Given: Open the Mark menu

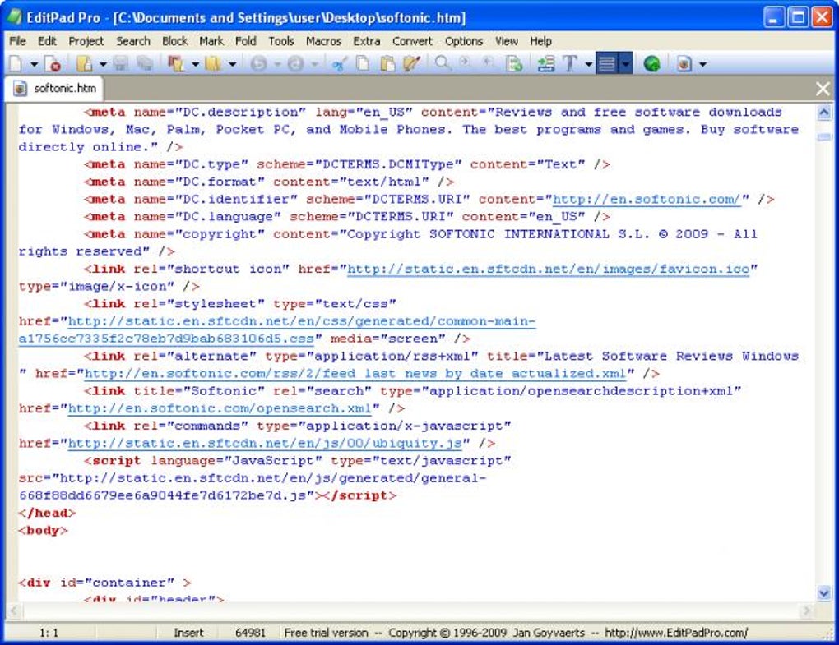Looking at the screenshot, I should (x=211, y=41).
